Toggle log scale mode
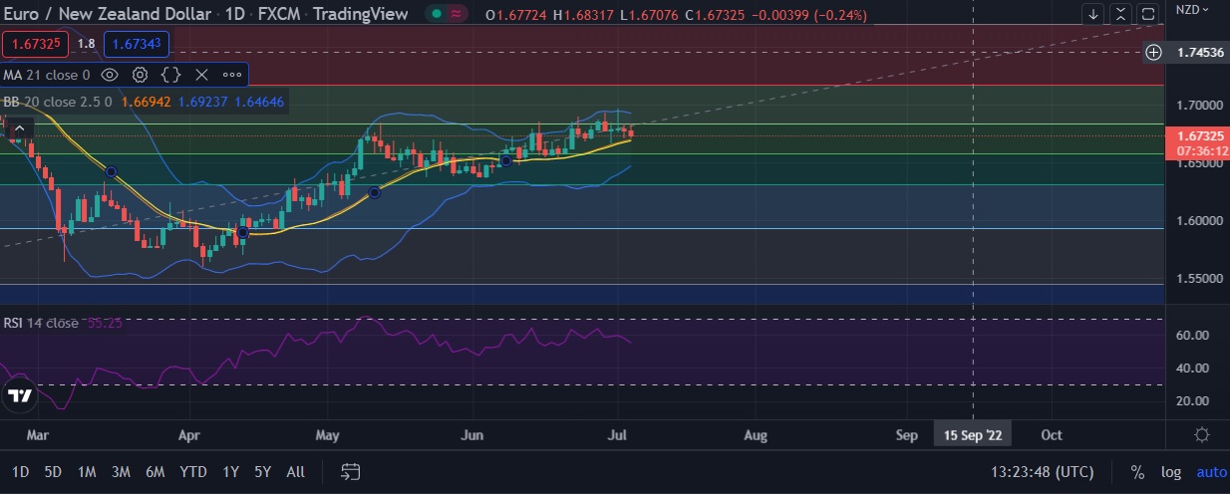Viewport: 1230px width, 494px height. click(x=1170, y=473)
